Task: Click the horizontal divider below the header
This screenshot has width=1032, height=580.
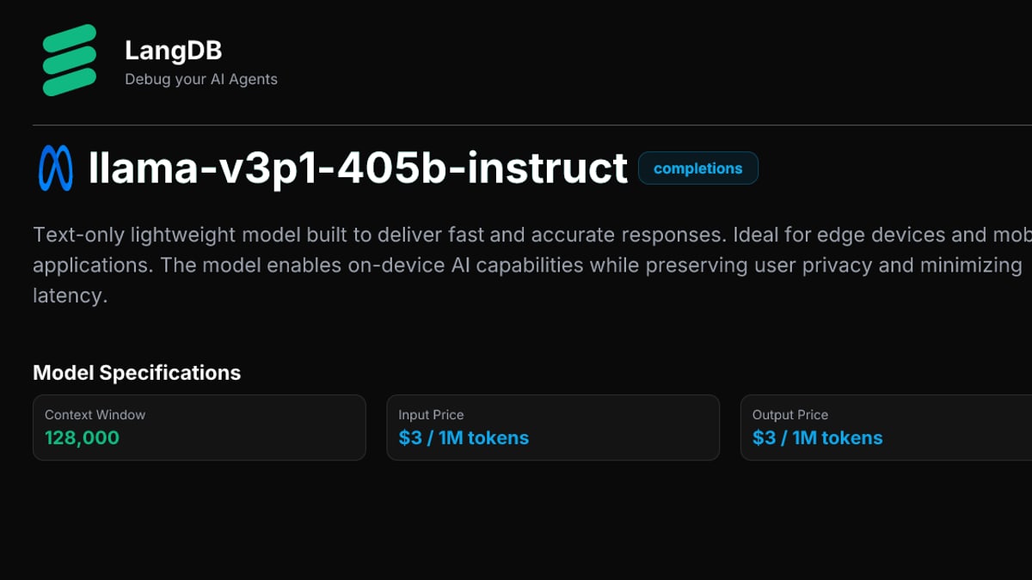Action: pyautogui.click(x=532, y=125)
